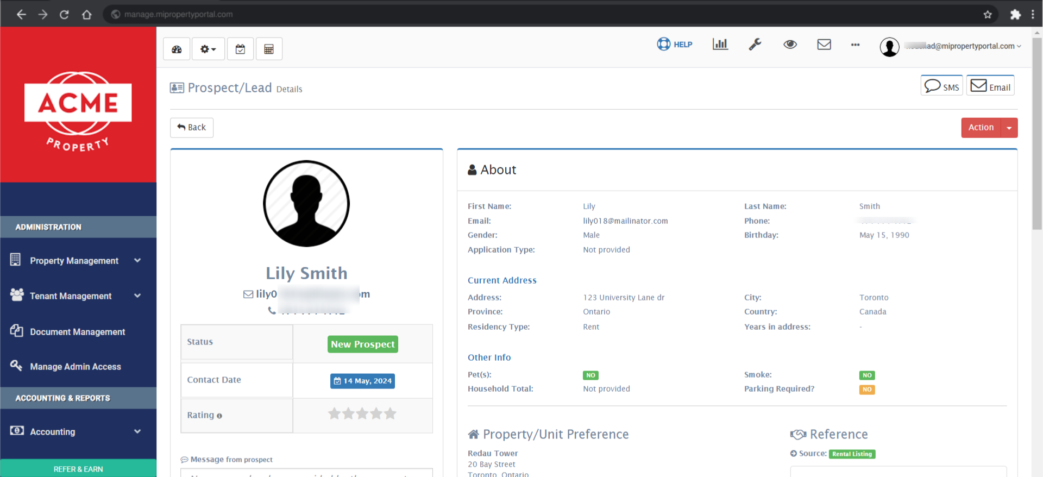
Task: Click the 14 May, 2024 contact date
Action: [362, 381]
